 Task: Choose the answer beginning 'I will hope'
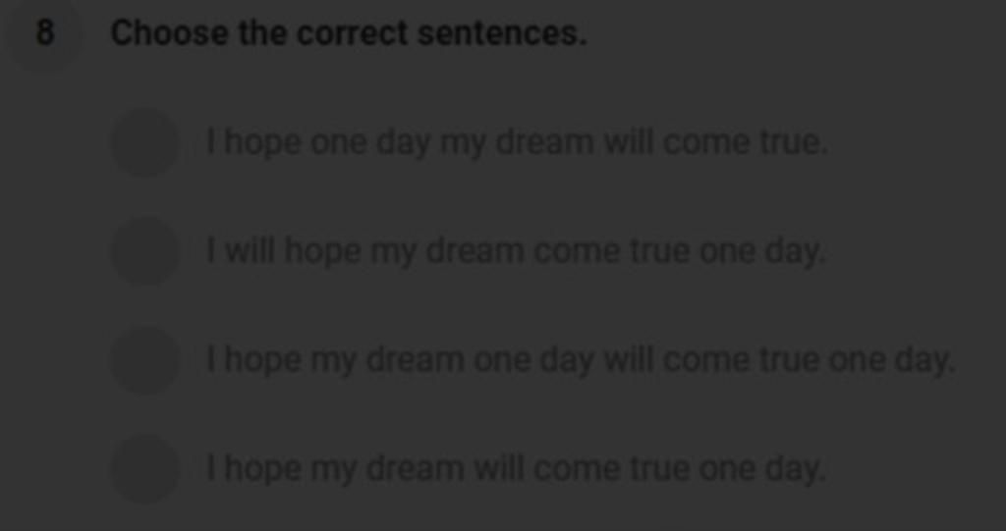[516, 250]
